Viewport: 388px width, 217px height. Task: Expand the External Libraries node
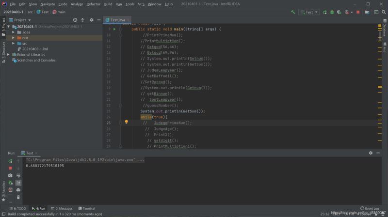tap(8, 55)
